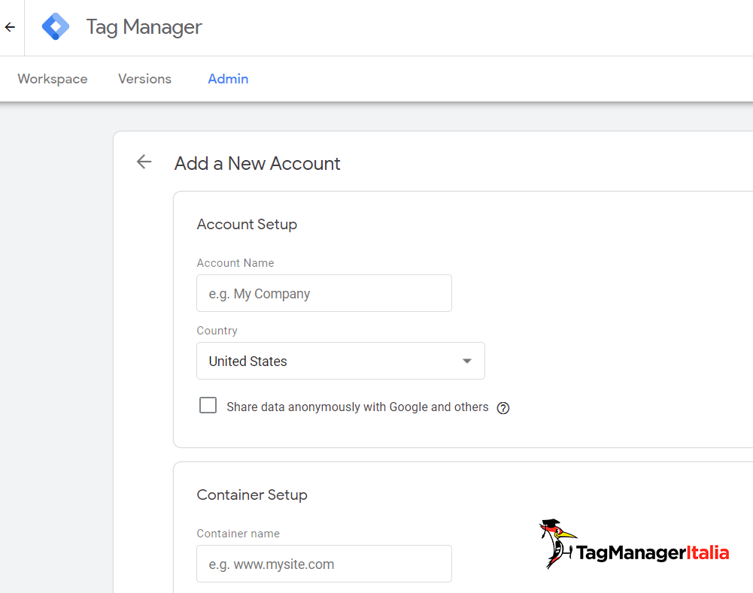Viewport: 753px width, 593px height.
Task: Click the Container Setup section heading
Action: [x=252, y=495]
